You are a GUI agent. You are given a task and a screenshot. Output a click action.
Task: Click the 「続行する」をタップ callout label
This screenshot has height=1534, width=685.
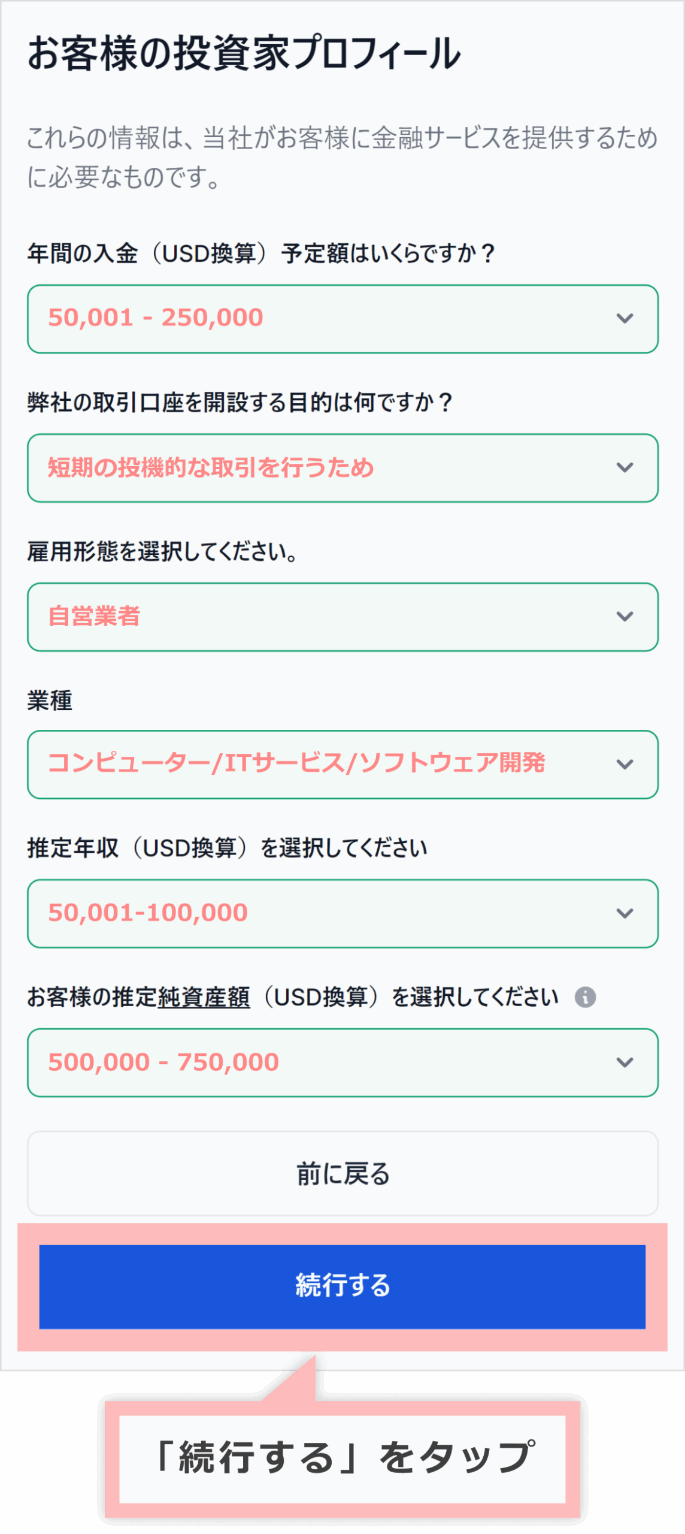click(x=342, y=1457)
